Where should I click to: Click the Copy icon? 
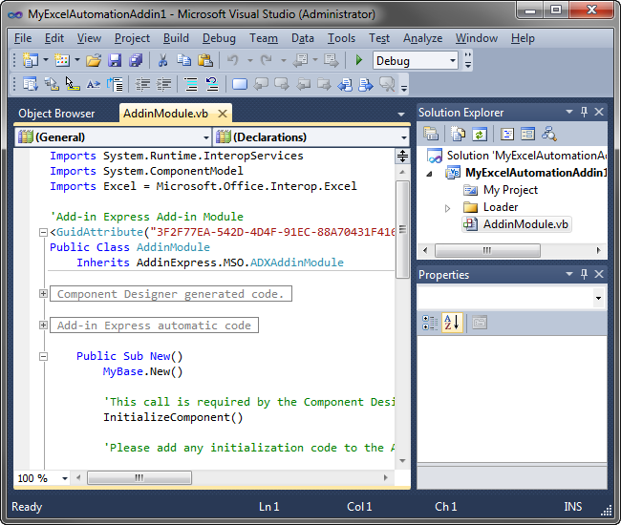(x=183, y=60)
